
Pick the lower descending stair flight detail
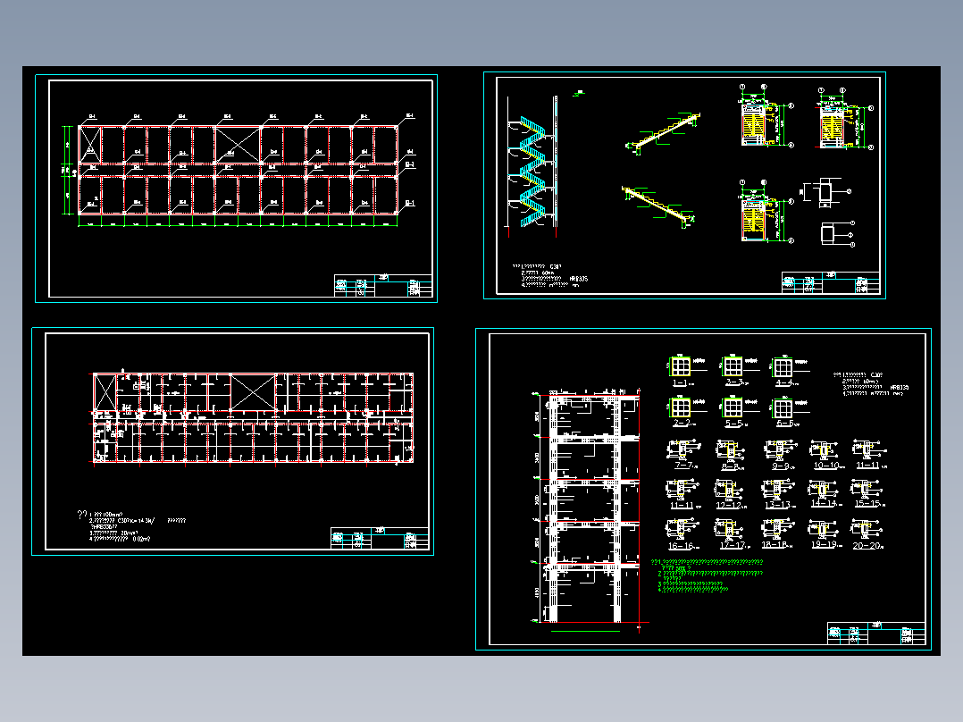658,206
